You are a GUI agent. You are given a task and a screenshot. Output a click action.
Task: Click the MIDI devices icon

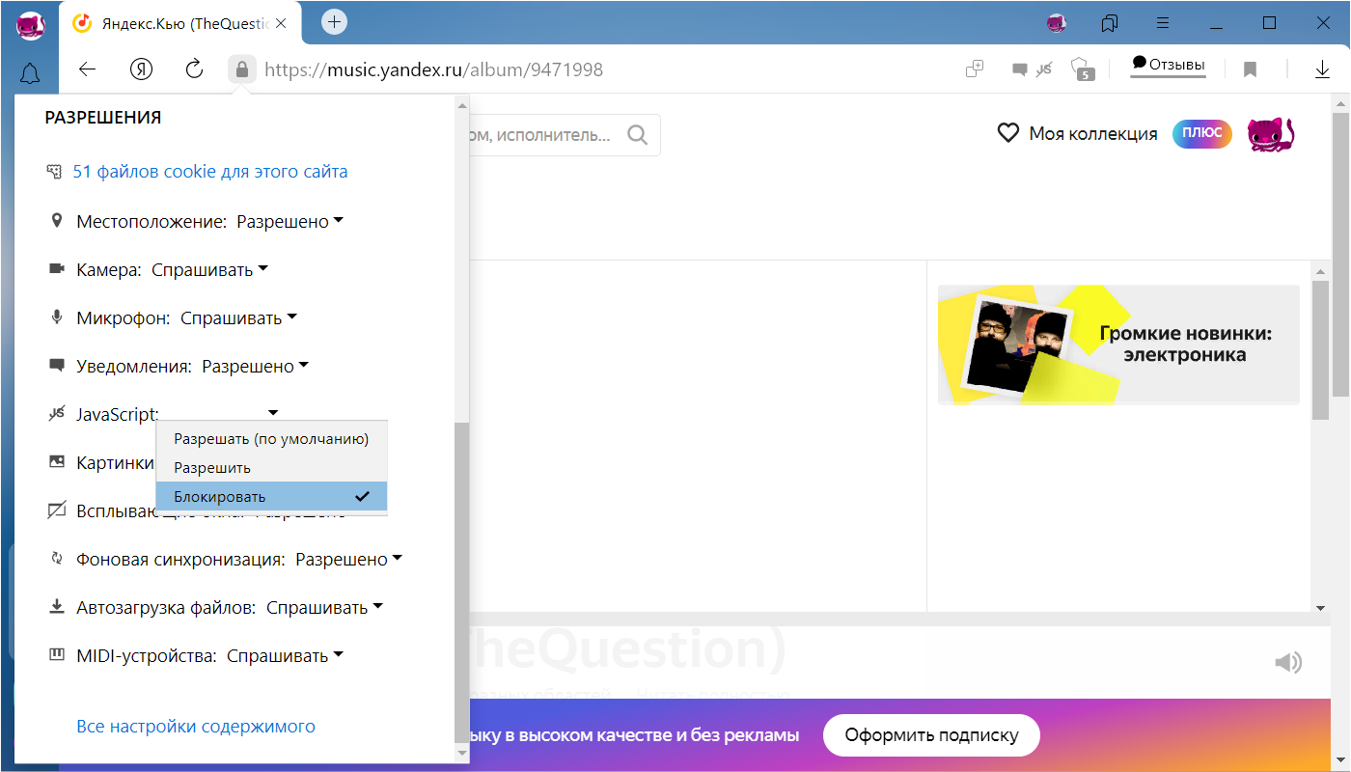[x=56, y=655]
